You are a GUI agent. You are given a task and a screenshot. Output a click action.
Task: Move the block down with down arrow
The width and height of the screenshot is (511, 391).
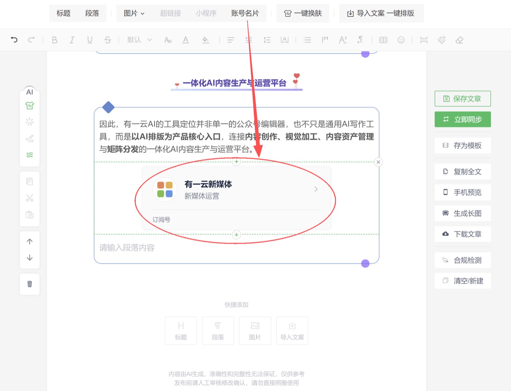(30, 258)
